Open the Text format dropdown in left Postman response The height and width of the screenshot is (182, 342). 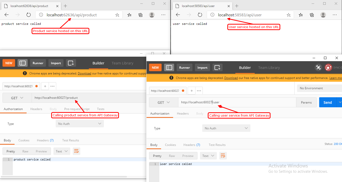pyautogui.click(x=62, y=151)
